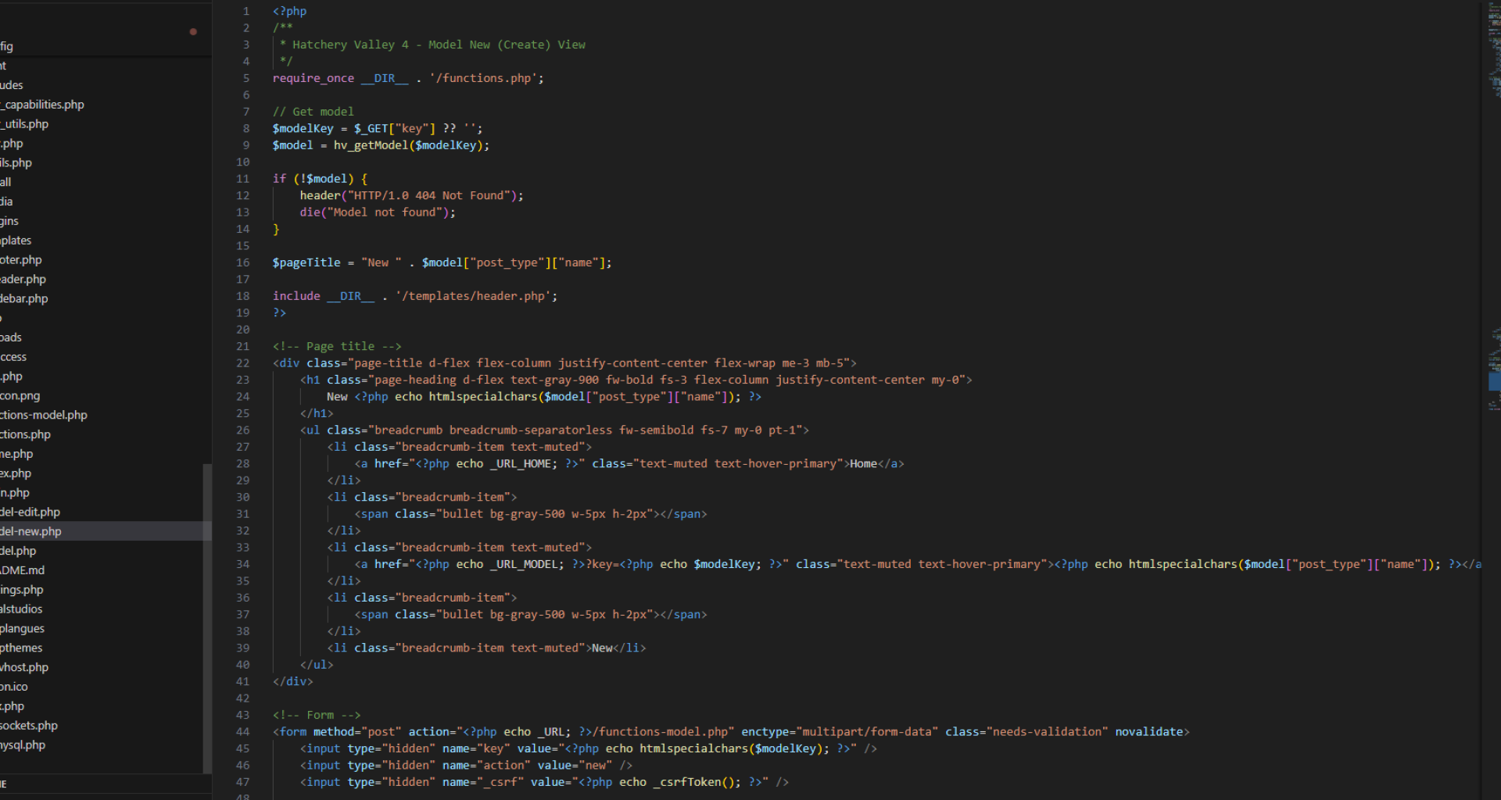This screenshot has height=800, width=1501.
Task: Open the mysql.php file
Action: point(23,745)
